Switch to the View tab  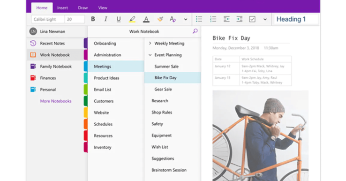(103, 8)
